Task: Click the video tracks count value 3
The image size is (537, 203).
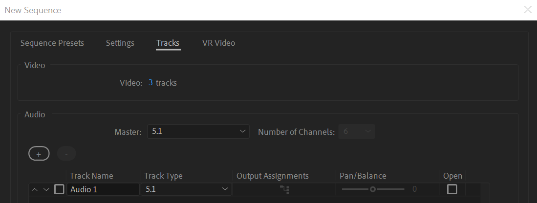Action: pyautogui.click(x=150, y=83)
